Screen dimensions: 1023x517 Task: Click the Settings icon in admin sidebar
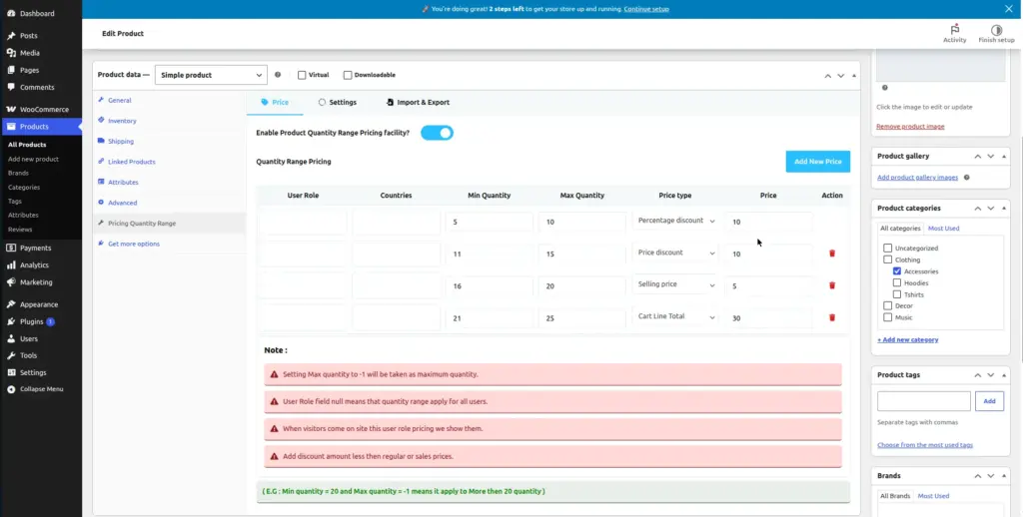point(11,372)
